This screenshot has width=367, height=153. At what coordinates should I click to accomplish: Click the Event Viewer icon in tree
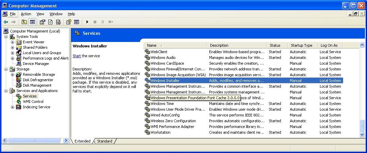point(19,42)
